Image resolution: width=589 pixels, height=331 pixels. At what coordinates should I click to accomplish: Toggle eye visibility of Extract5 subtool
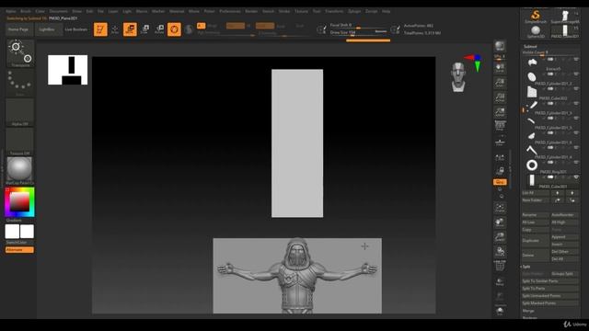576,60
